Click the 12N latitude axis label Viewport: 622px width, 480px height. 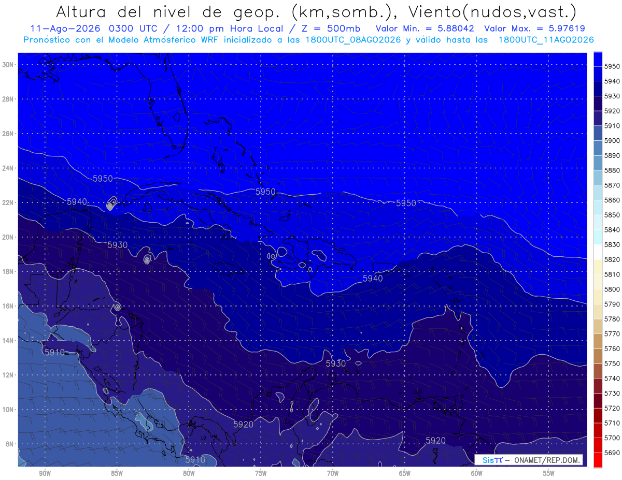coord(8,375)
